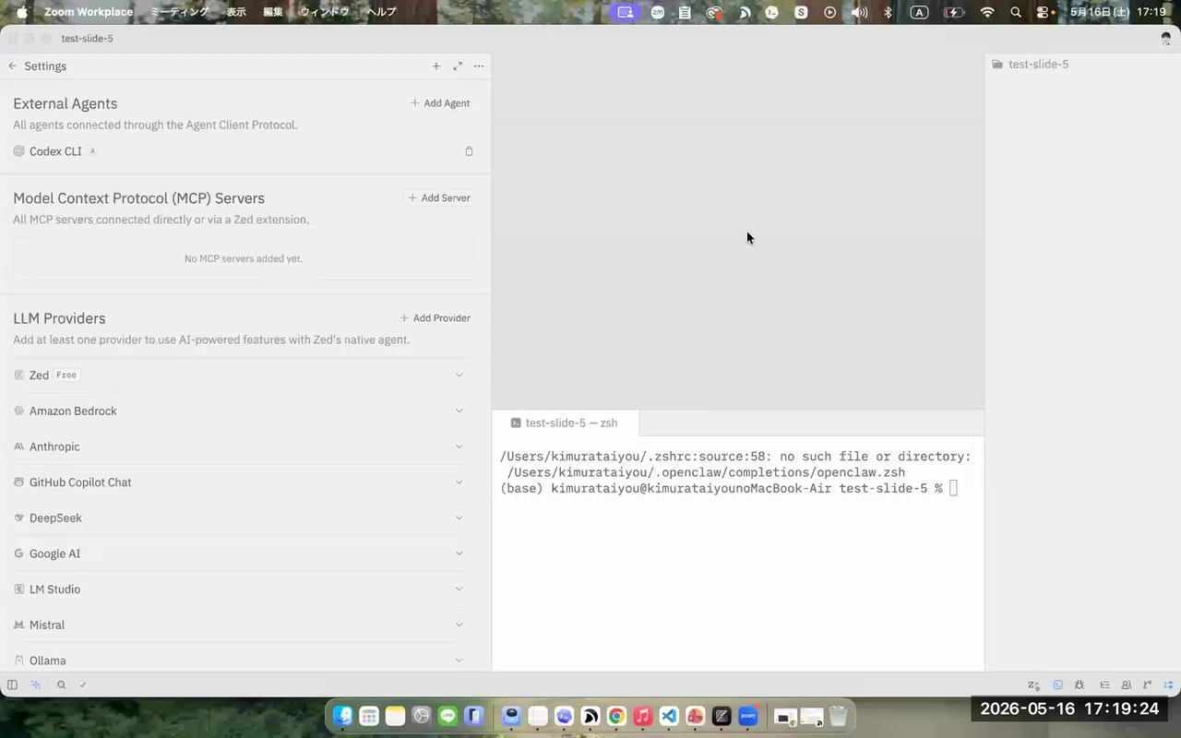Click the battery status in the menu bar
The width and height of the screenshot is (1181, 738).
(954, 12)
